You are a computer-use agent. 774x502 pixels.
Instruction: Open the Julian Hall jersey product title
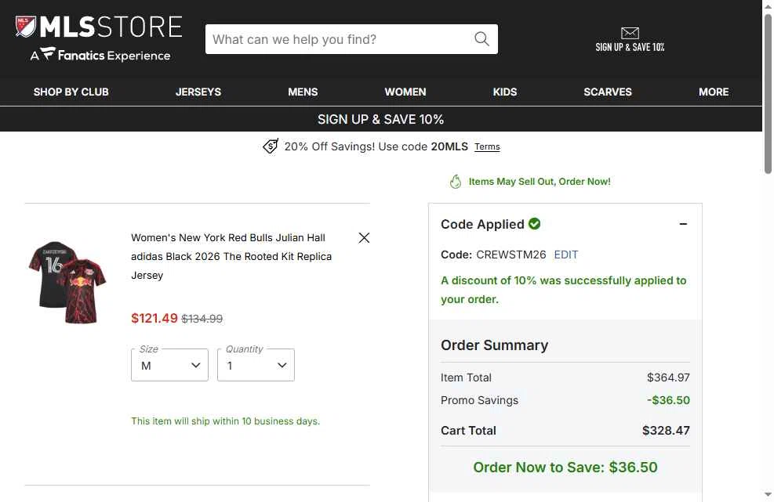pos(231,256)
